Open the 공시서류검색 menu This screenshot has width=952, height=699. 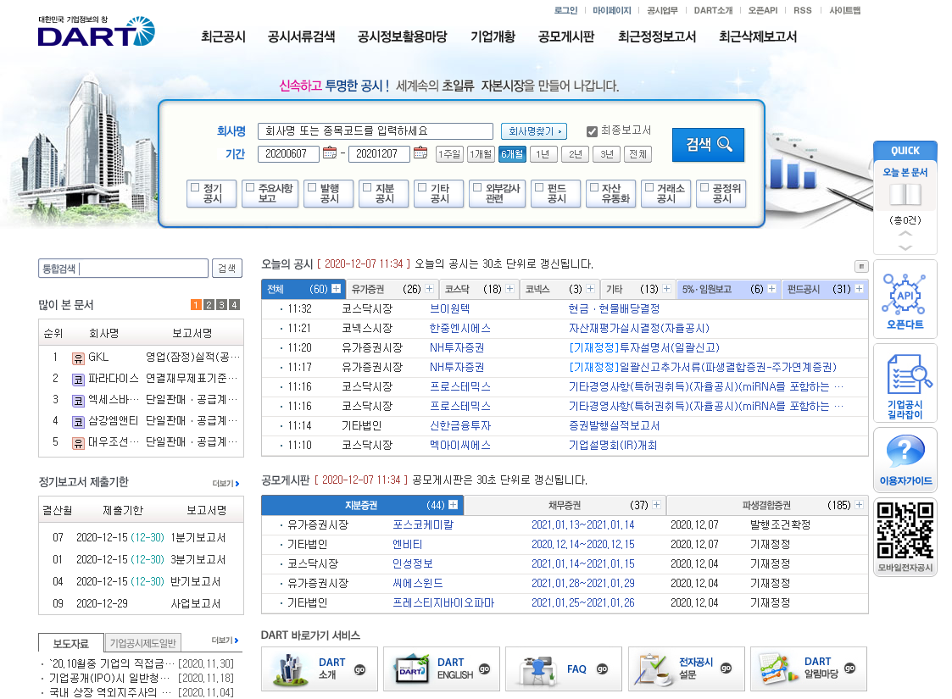tap(301, 37)
